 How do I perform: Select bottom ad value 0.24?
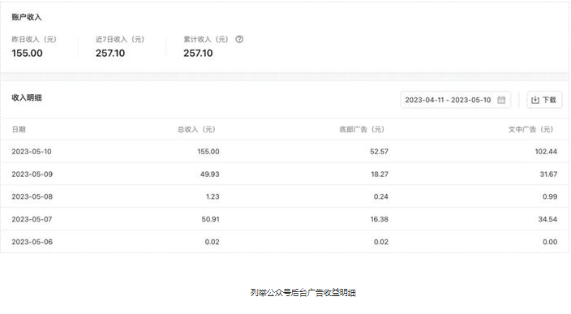click(x=381, y=196)
